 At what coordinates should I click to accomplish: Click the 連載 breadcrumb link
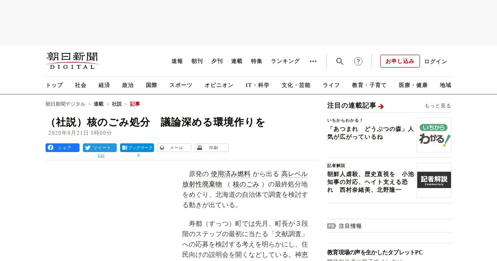click(99, 104)
